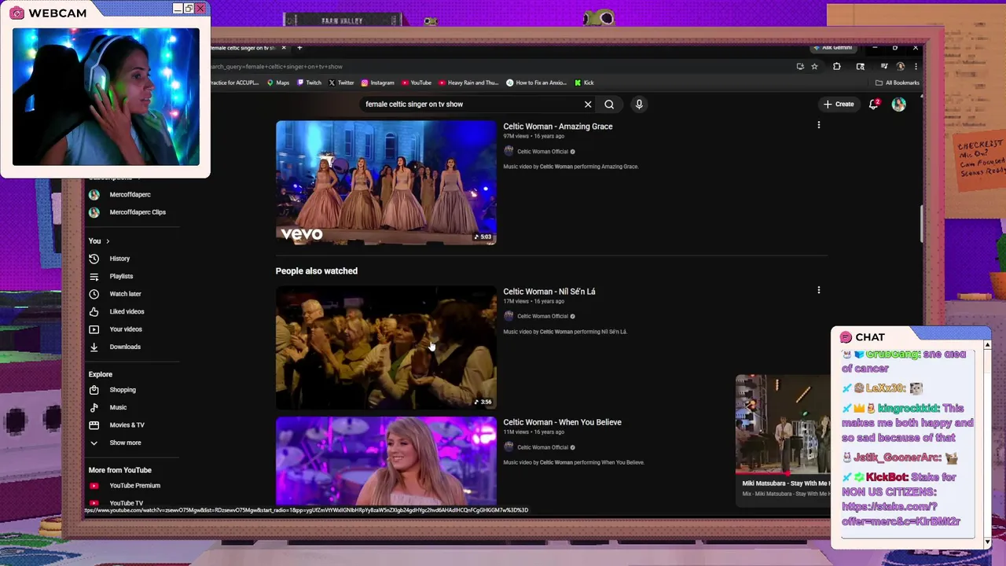
Task: Open Movies & TV under Explore
Action: click(x=127, y=425)
